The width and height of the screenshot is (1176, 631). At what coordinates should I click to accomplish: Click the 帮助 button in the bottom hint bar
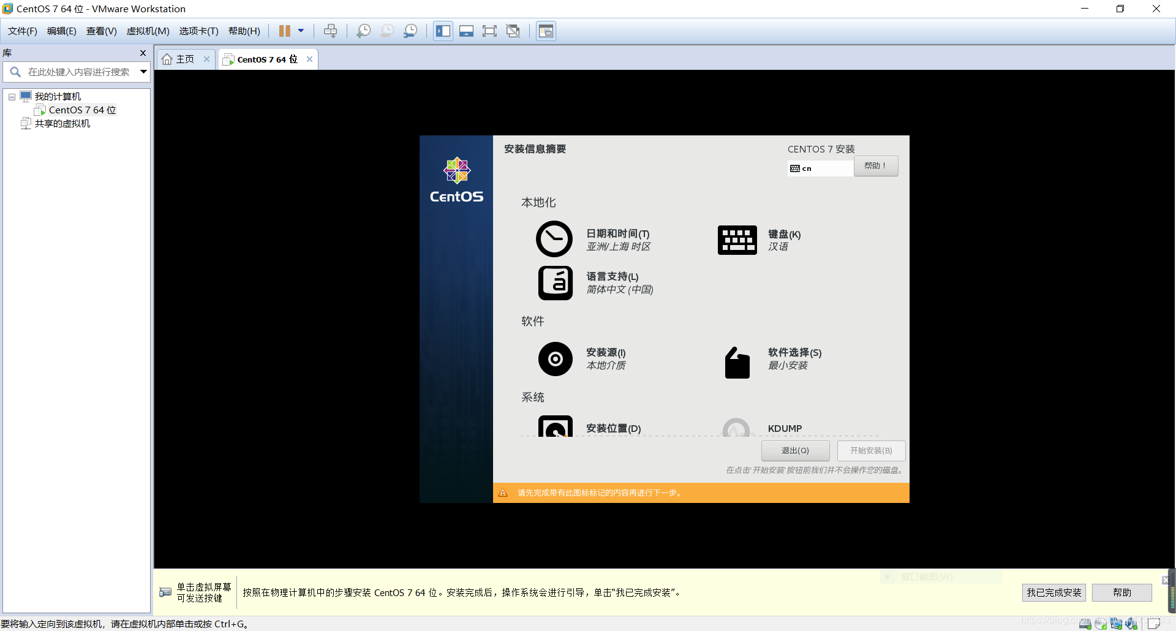tap(1122, 593)
